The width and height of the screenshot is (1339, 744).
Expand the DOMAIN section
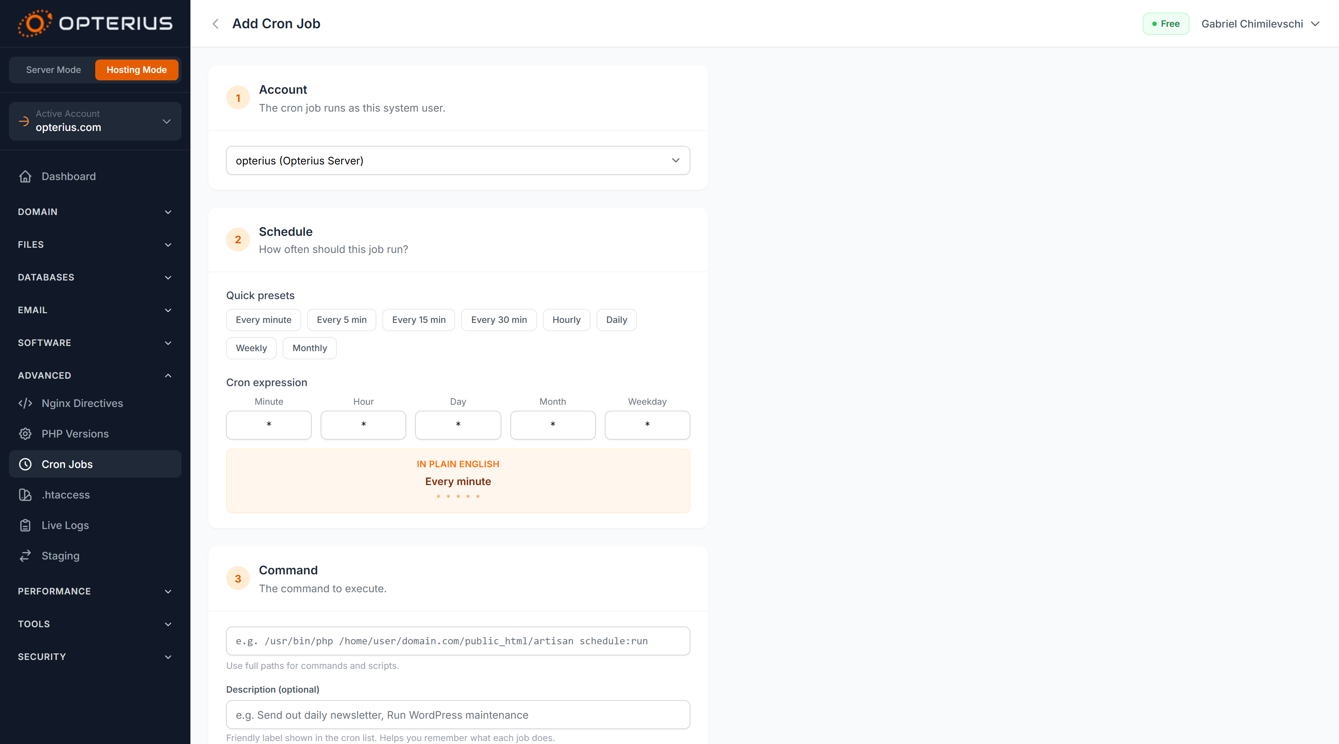[x=95, y=212]
